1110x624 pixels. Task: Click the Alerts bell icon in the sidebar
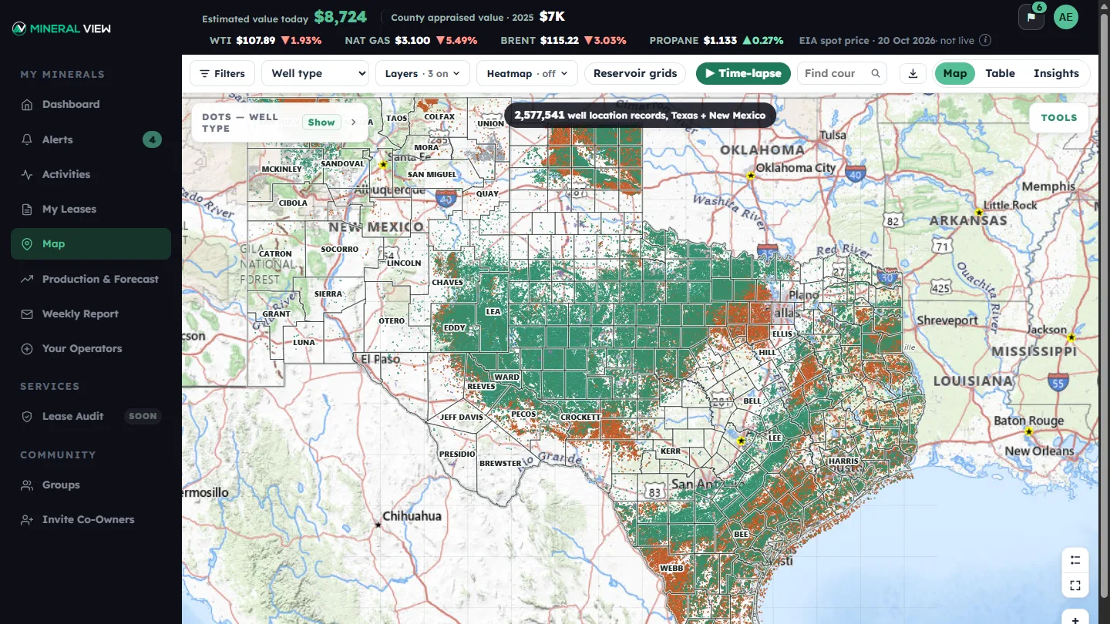[x=27, y=139]
